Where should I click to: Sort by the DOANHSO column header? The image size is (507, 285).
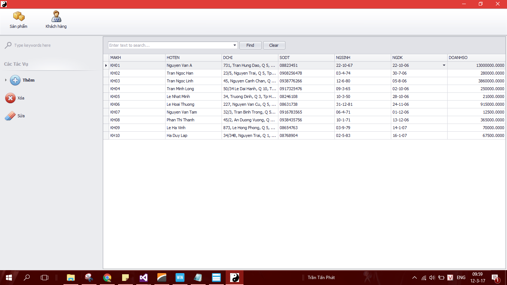pos(476,58)
